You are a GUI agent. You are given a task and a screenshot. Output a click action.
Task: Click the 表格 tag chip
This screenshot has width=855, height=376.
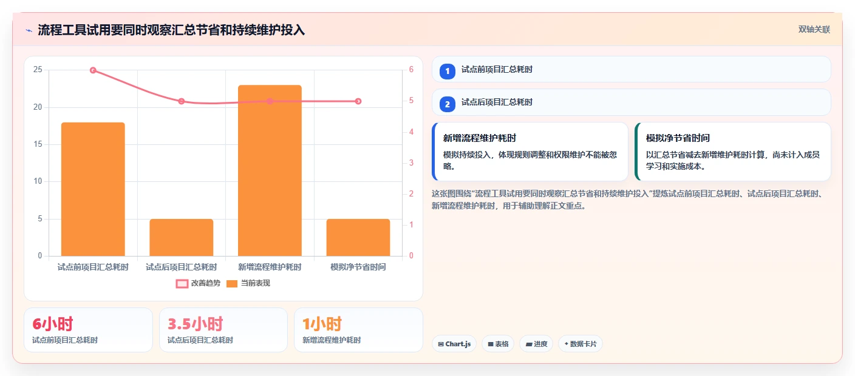(x=498, y=344)
